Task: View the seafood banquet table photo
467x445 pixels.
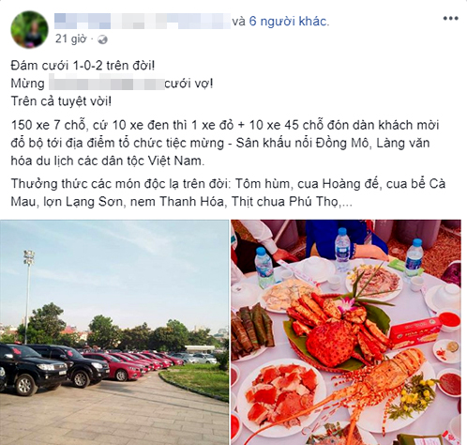Action: 346,332
